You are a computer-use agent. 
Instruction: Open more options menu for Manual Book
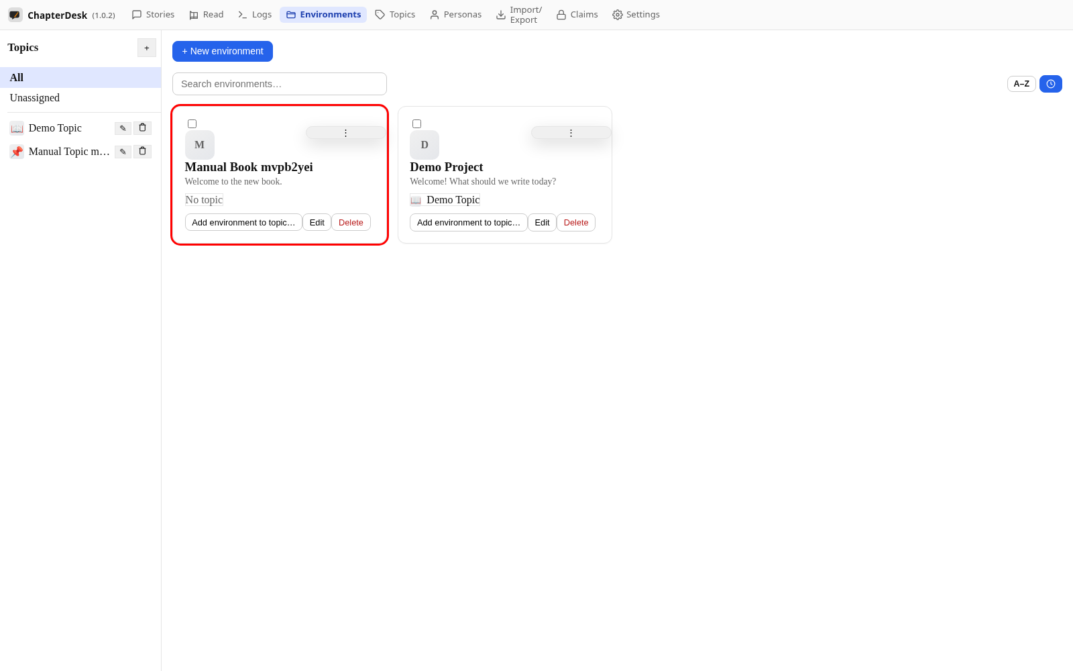click(x=346, y=133)
